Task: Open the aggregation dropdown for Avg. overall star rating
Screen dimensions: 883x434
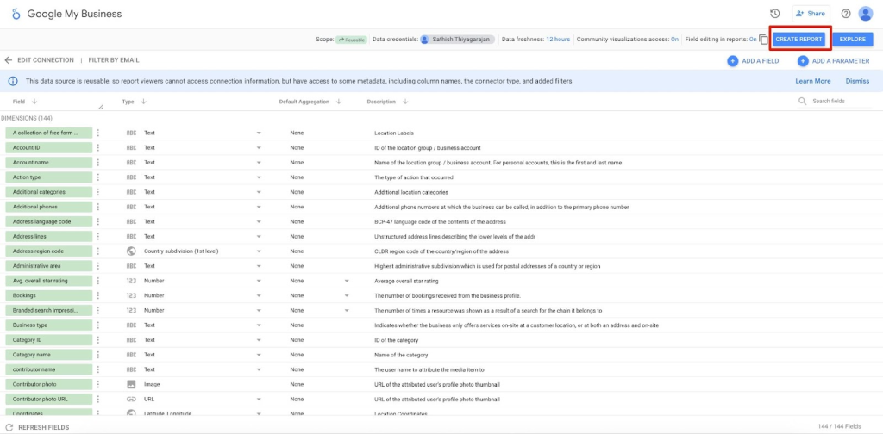Action: (347, 281)
